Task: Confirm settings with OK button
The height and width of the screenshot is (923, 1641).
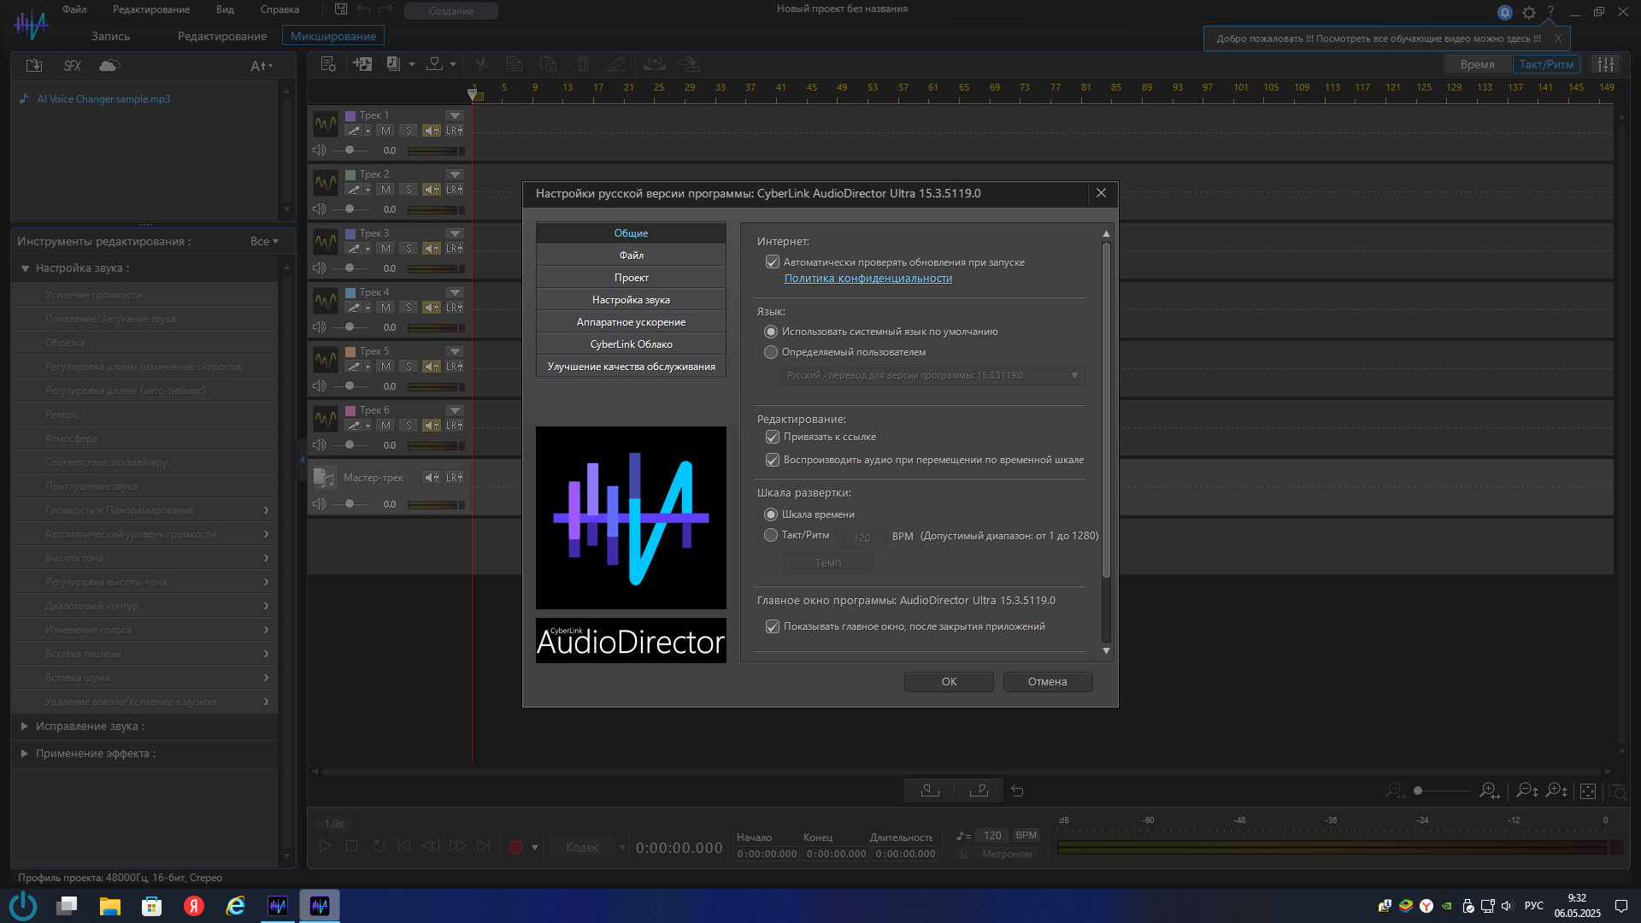Action: [949, 682]
